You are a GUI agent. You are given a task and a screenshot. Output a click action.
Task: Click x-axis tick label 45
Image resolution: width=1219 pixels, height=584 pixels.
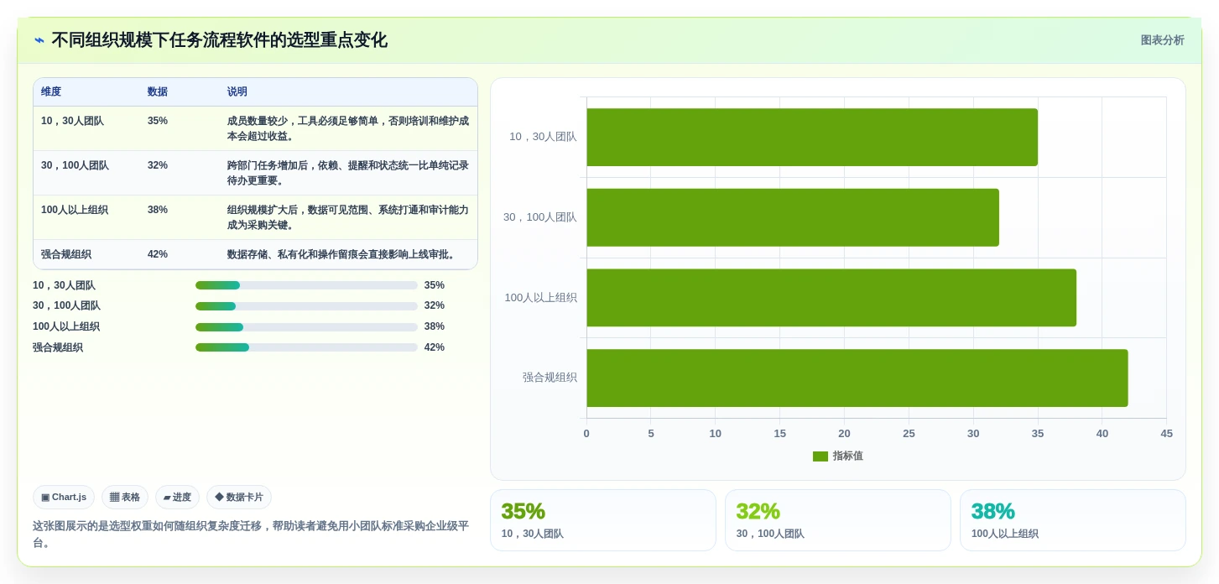click(1166, 434)
